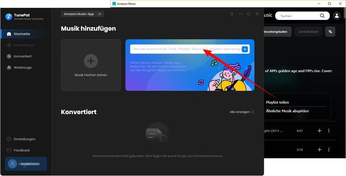Click the filter icon button beside Zurücksetzen

click(330, 32)
